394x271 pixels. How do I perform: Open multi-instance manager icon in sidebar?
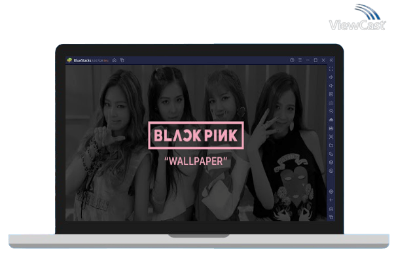331,154
